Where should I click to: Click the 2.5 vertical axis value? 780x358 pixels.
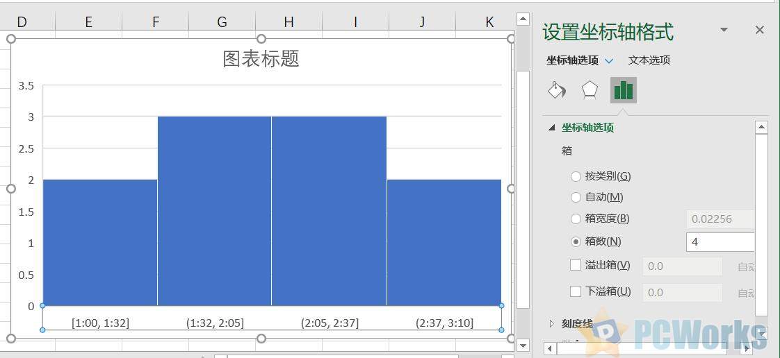(26, 148)
